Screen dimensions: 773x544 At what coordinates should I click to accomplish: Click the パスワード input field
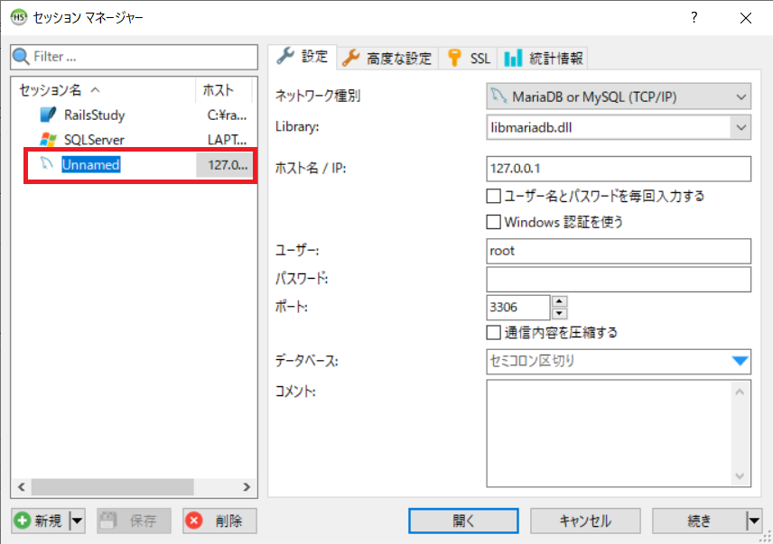(x=619, y=279)
